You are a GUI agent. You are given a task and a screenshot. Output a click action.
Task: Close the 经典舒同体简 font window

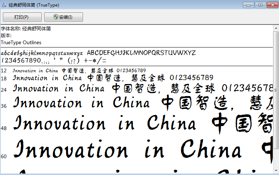272,5
